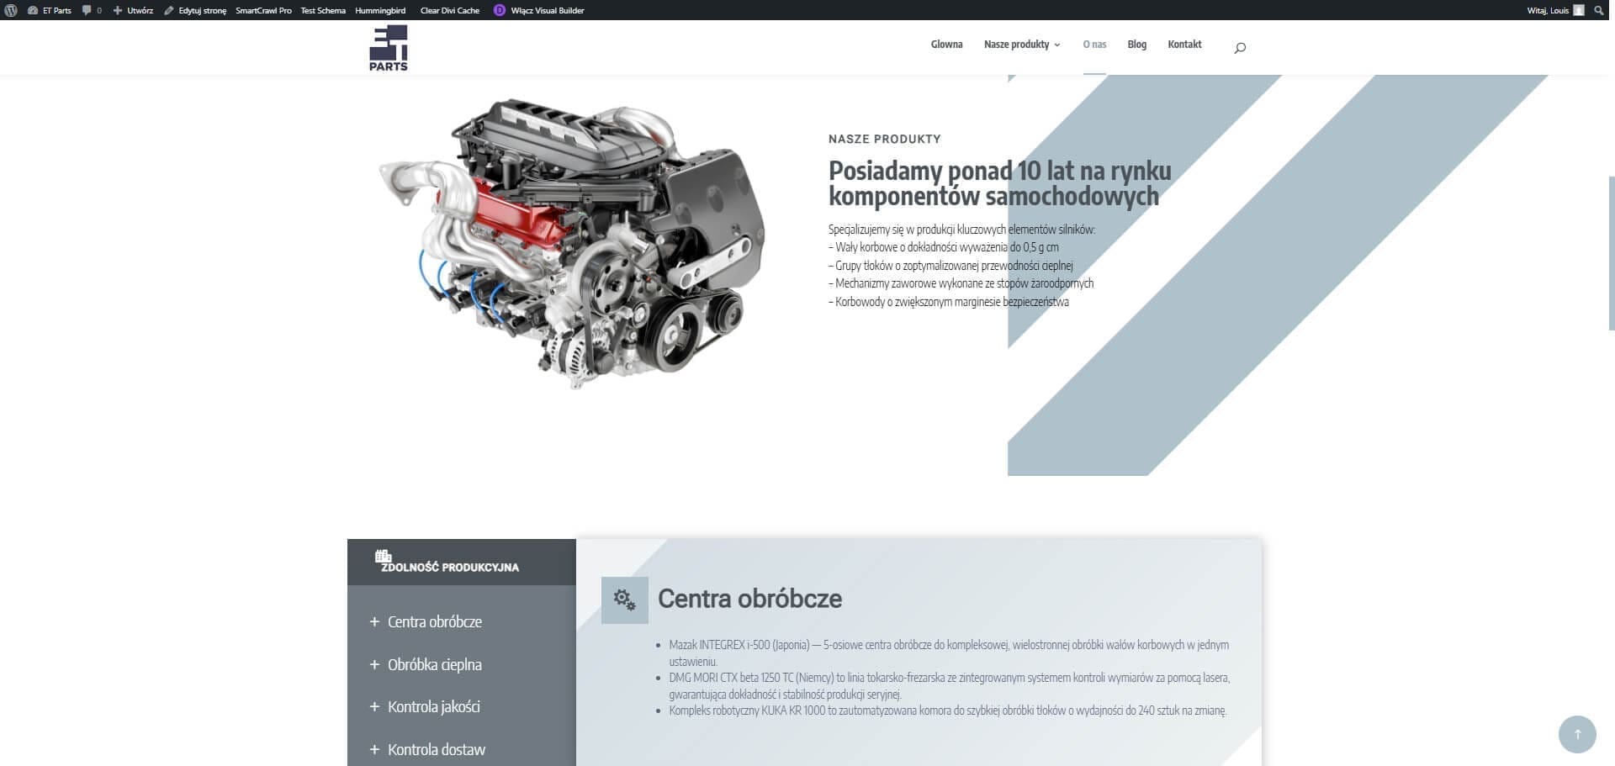1615x766 pixels.
Task: Open Utwórz new content menu
Action: [134, 10]
